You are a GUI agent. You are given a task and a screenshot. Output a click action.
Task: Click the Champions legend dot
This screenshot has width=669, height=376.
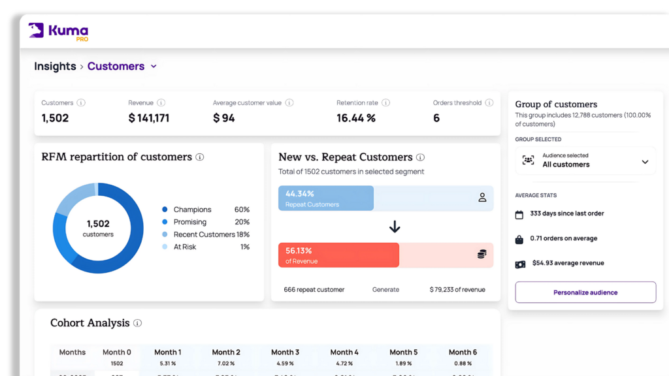click(x=165, y=210)
